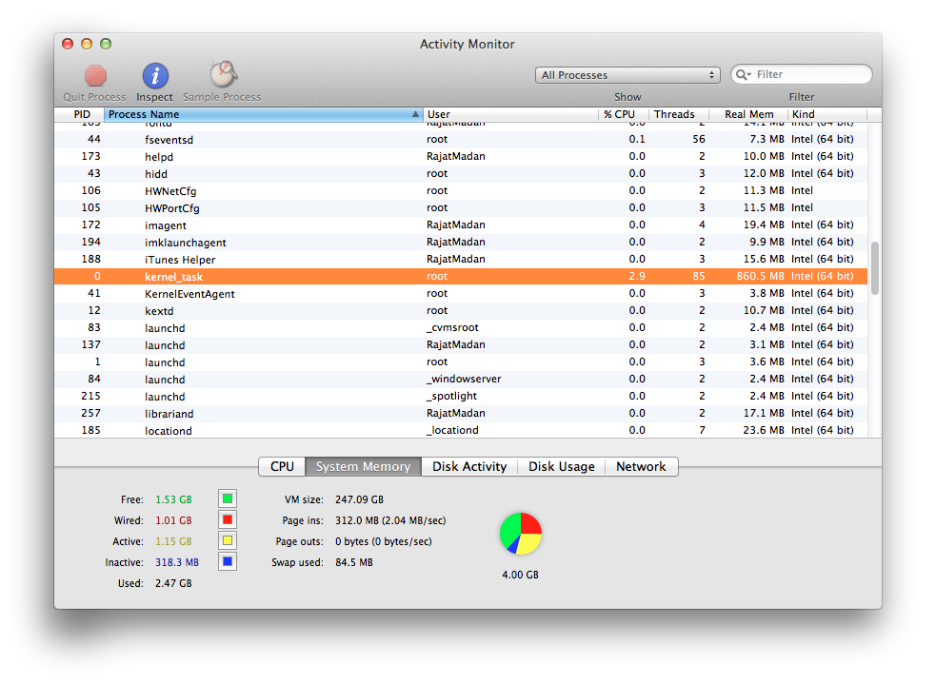Click the Quit Process stop-sign icon
The image size is (936, 684).
[x=95, y=76]
